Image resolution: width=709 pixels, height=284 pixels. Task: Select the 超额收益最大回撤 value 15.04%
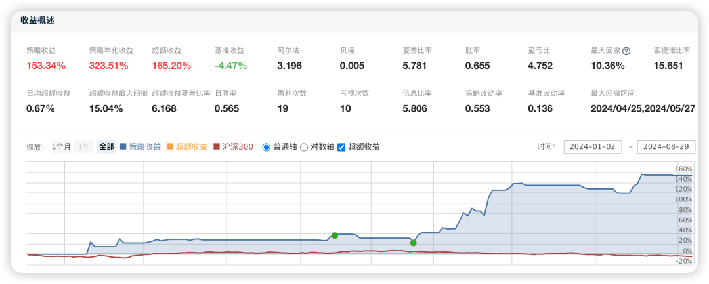click(106, 108)
